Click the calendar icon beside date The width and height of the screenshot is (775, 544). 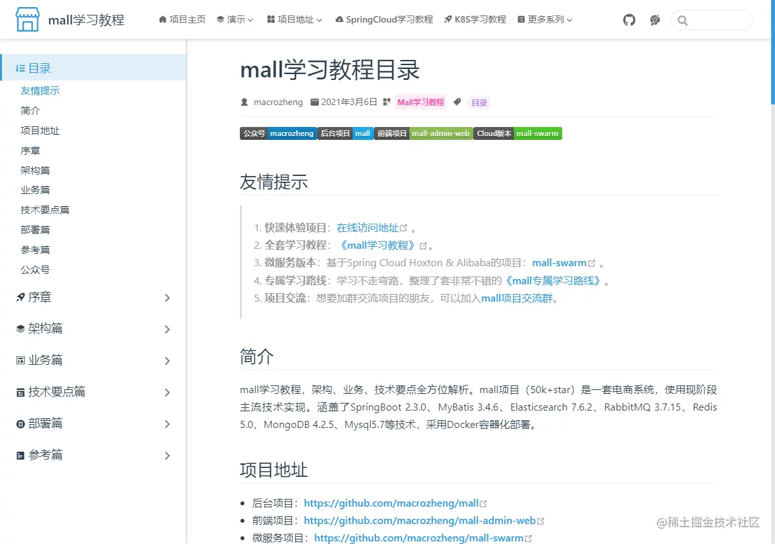coord(315,102)
